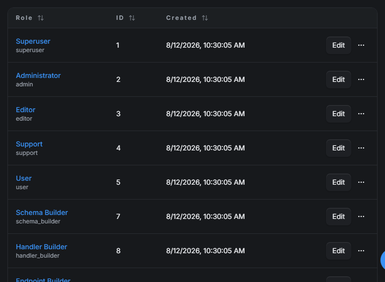Select the lowercase 'support' slug text

(26, 153)
